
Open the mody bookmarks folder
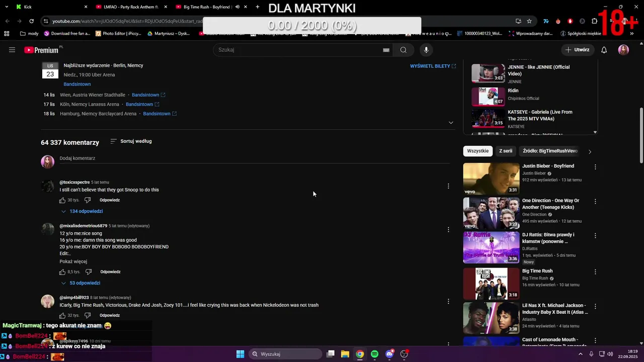point(29,34)
